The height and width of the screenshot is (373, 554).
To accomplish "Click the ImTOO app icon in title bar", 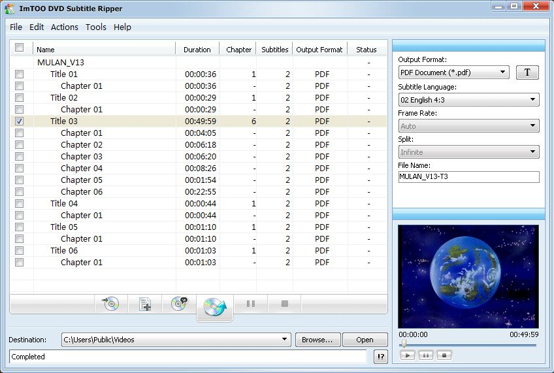I will pos(10,8).
